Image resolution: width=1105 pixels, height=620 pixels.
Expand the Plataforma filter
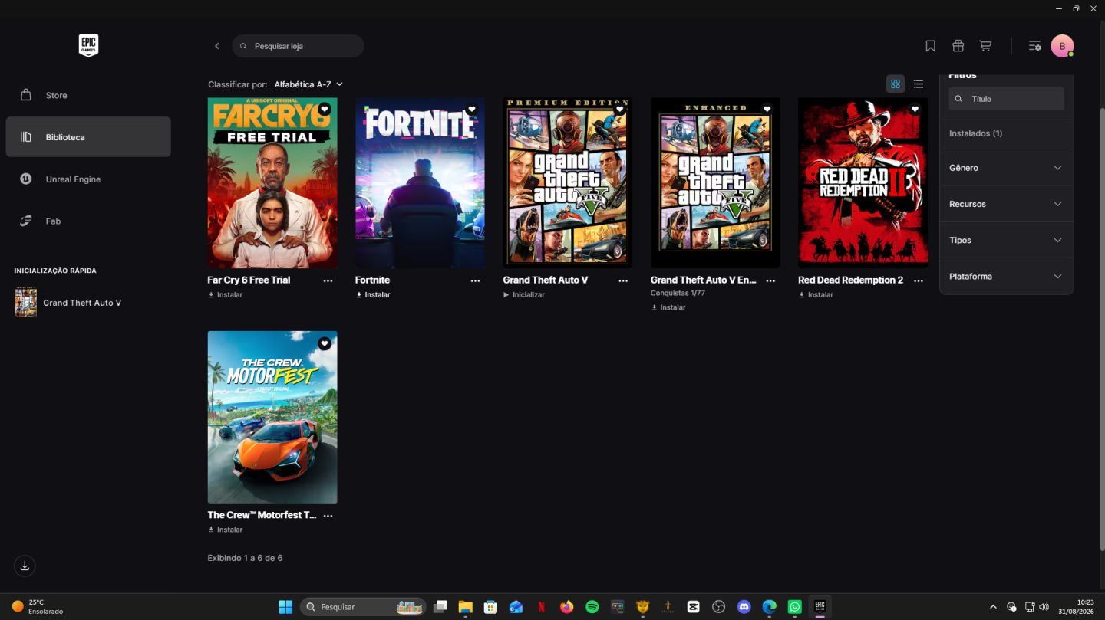click(x=1006, y=276)
